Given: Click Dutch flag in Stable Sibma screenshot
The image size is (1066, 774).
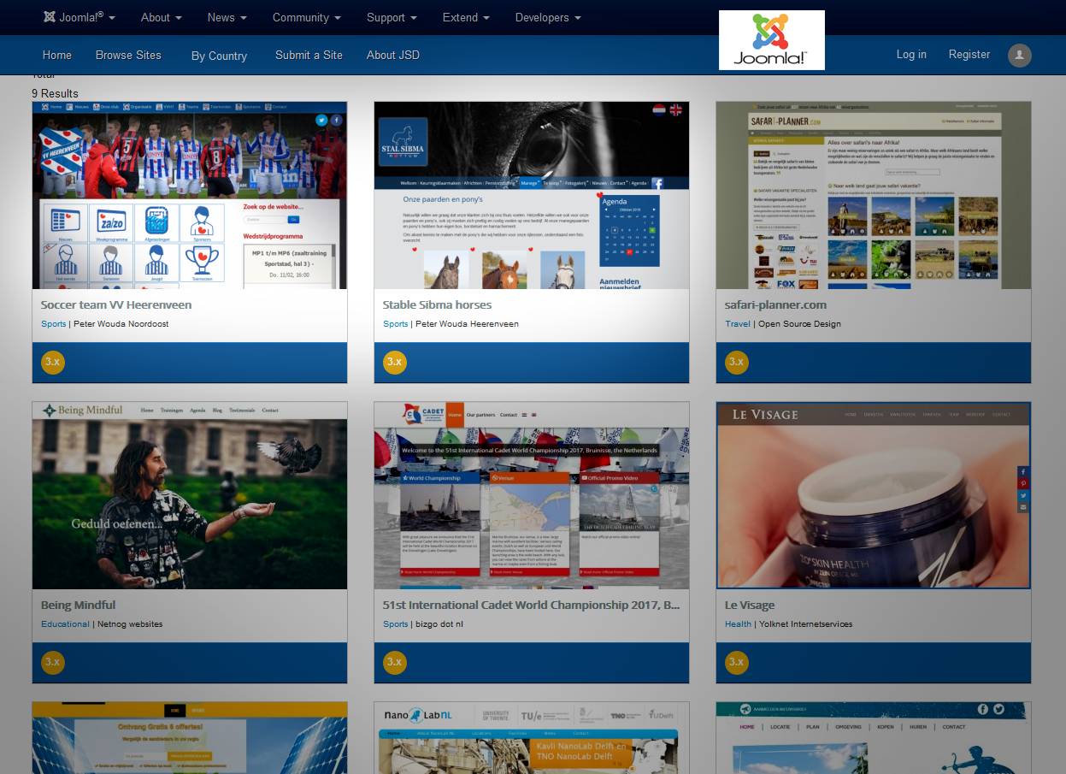Looking at the screenshot, I should point(659,109).
